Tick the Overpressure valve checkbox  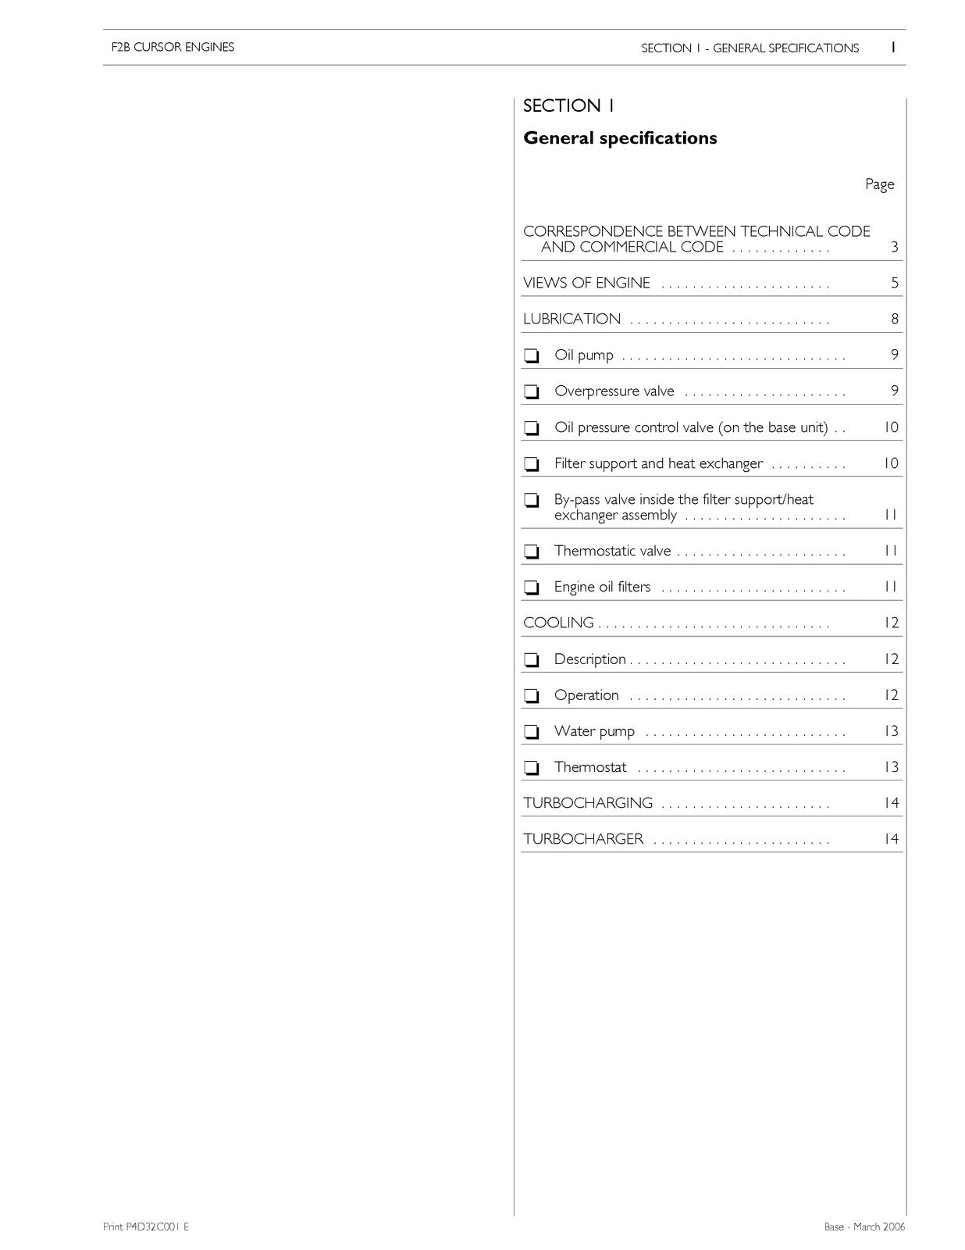[x=532, y=392]
